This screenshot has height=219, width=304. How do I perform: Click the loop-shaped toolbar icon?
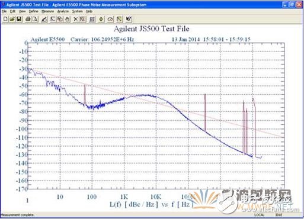[110, 19]
